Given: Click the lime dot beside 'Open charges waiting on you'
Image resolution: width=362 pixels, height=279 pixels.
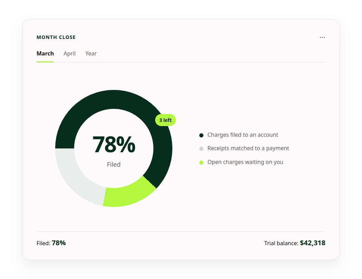Looking at the screenshot, I should pyautogui.click(x=201, y=163).
